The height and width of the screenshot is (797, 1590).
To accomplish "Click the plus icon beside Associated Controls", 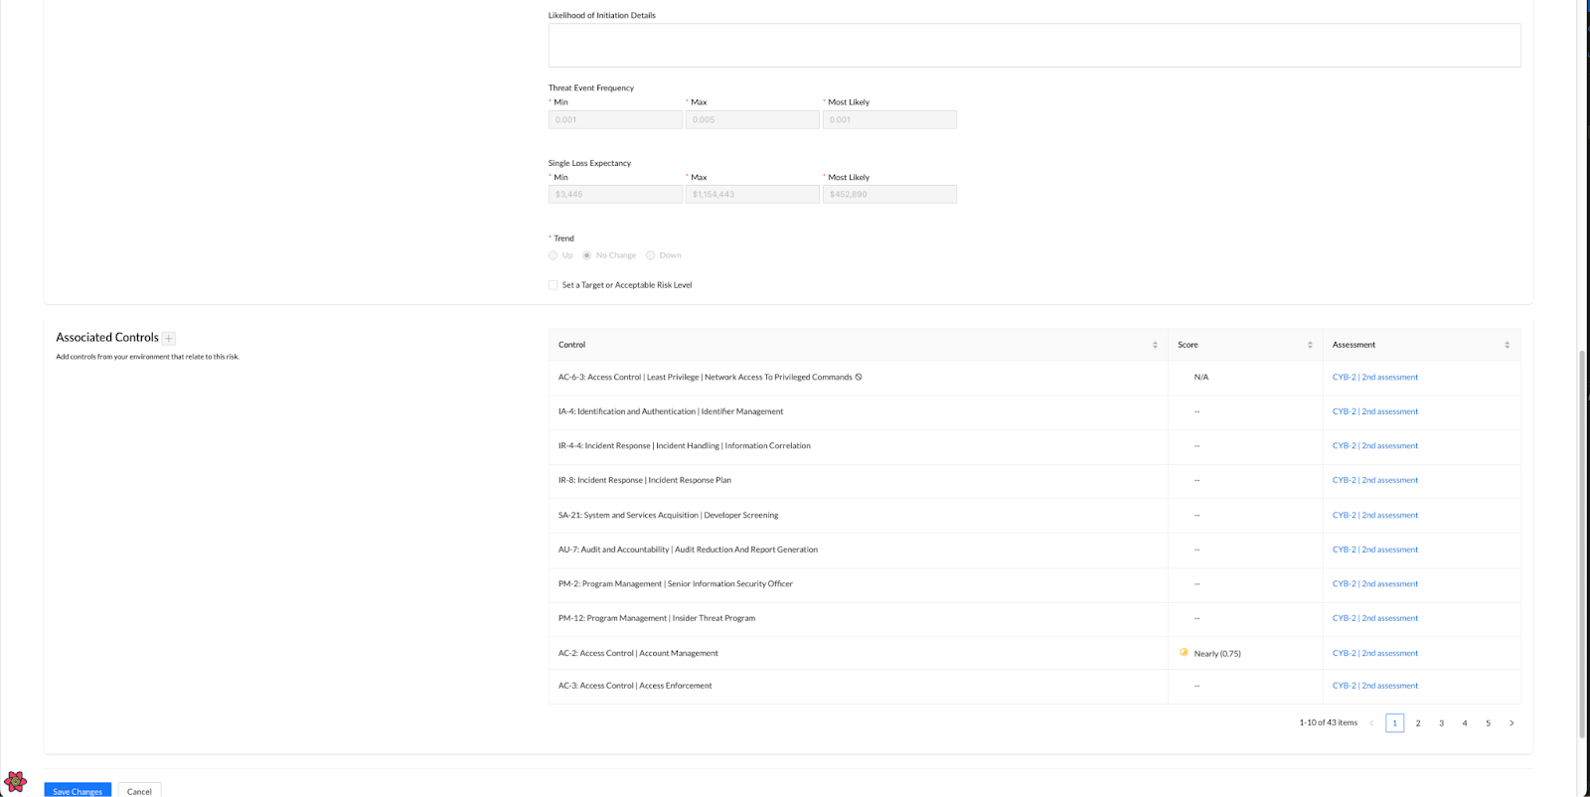I will (169, 338).
